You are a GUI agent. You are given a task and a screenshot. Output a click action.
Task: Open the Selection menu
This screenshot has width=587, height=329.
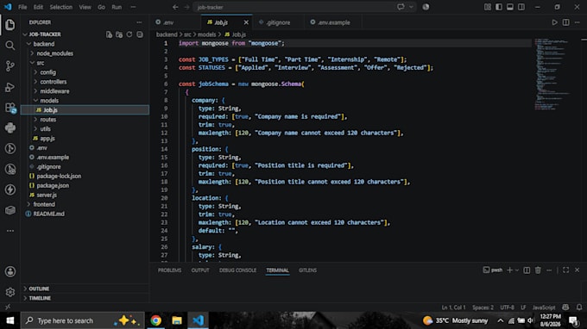[61, 7]
